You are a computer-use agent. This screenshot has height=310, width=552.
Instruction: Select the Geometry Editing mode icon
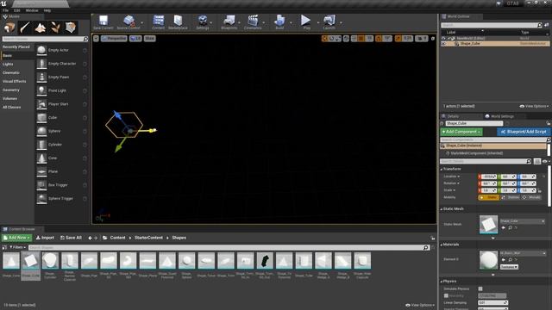coord(71,28)
